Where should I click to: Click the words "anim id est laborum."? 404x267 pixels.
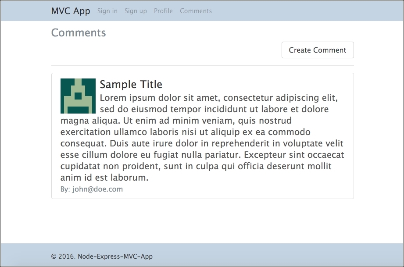(x=104, y=178)
